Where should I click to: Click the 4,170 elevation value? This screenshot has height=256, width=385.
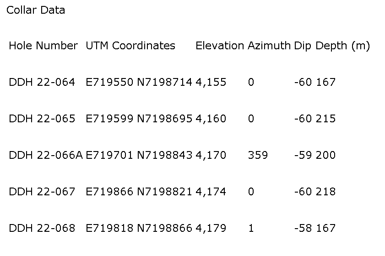tap(211, 155)
